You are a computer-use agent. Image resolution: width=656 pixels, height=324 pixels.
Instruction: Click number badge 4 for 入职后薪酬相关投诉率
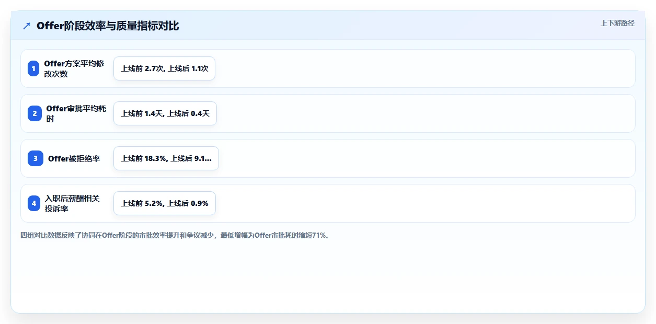click(x=34, y=203)
